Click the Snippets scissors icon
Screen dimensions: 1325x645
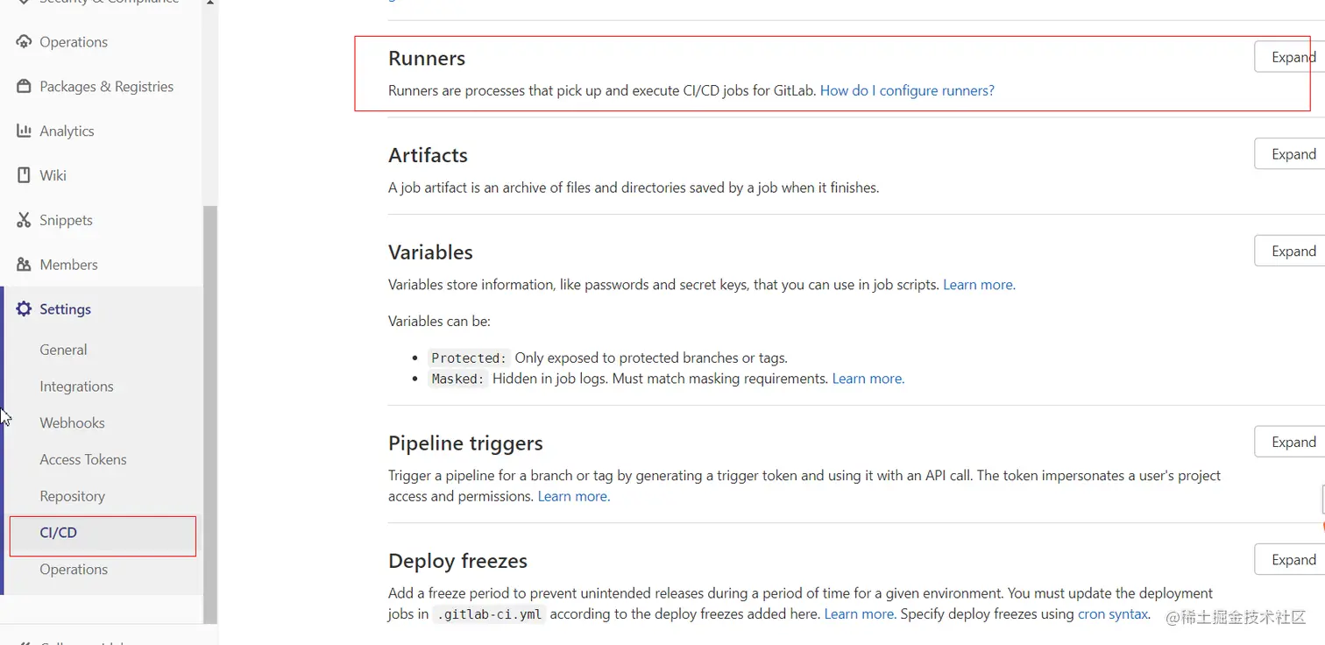(x=24, y=220)
